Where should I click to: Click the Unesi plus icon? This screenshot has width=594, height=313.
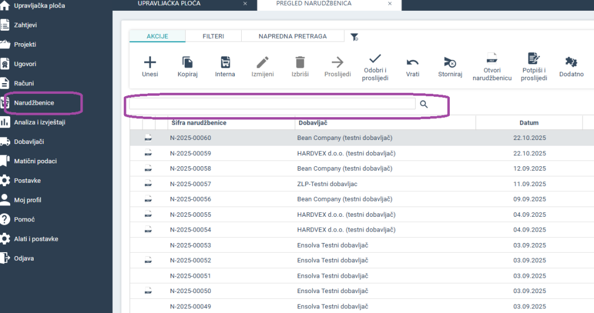click(x=149, y=63)
